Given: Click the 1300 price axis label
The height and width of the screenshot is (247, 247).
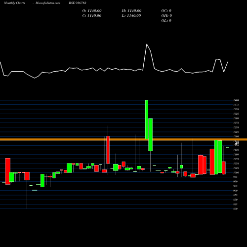Looking at the screenshot, I should pos(236,119).
